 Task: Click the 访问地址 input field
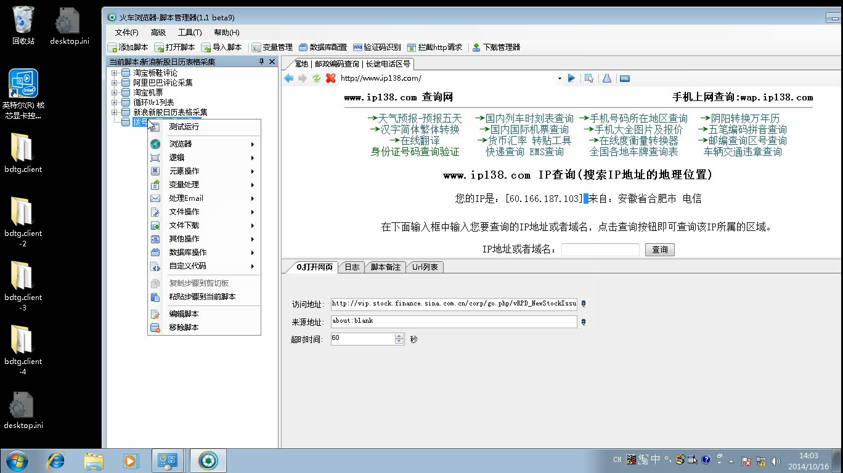[x=454, y=304]
